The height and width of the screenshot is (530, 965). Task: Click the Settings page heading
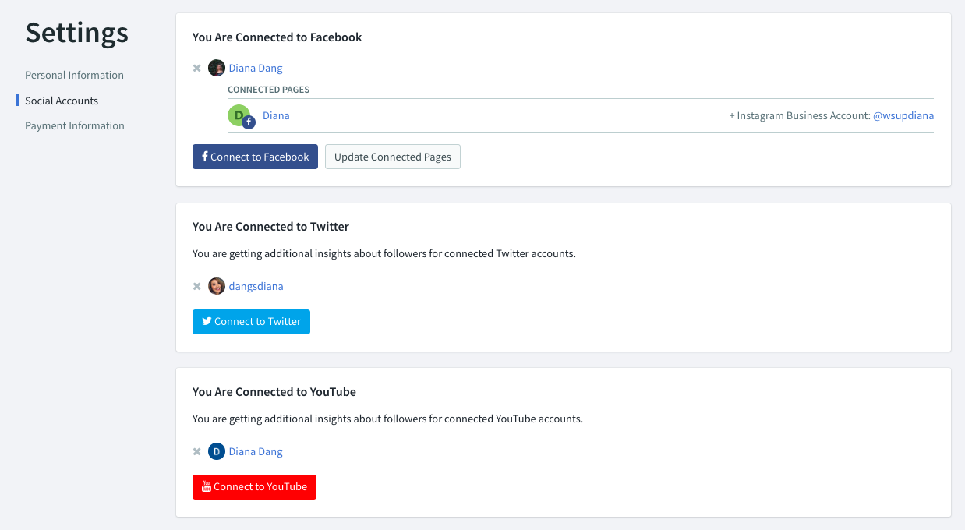point(77,33)
